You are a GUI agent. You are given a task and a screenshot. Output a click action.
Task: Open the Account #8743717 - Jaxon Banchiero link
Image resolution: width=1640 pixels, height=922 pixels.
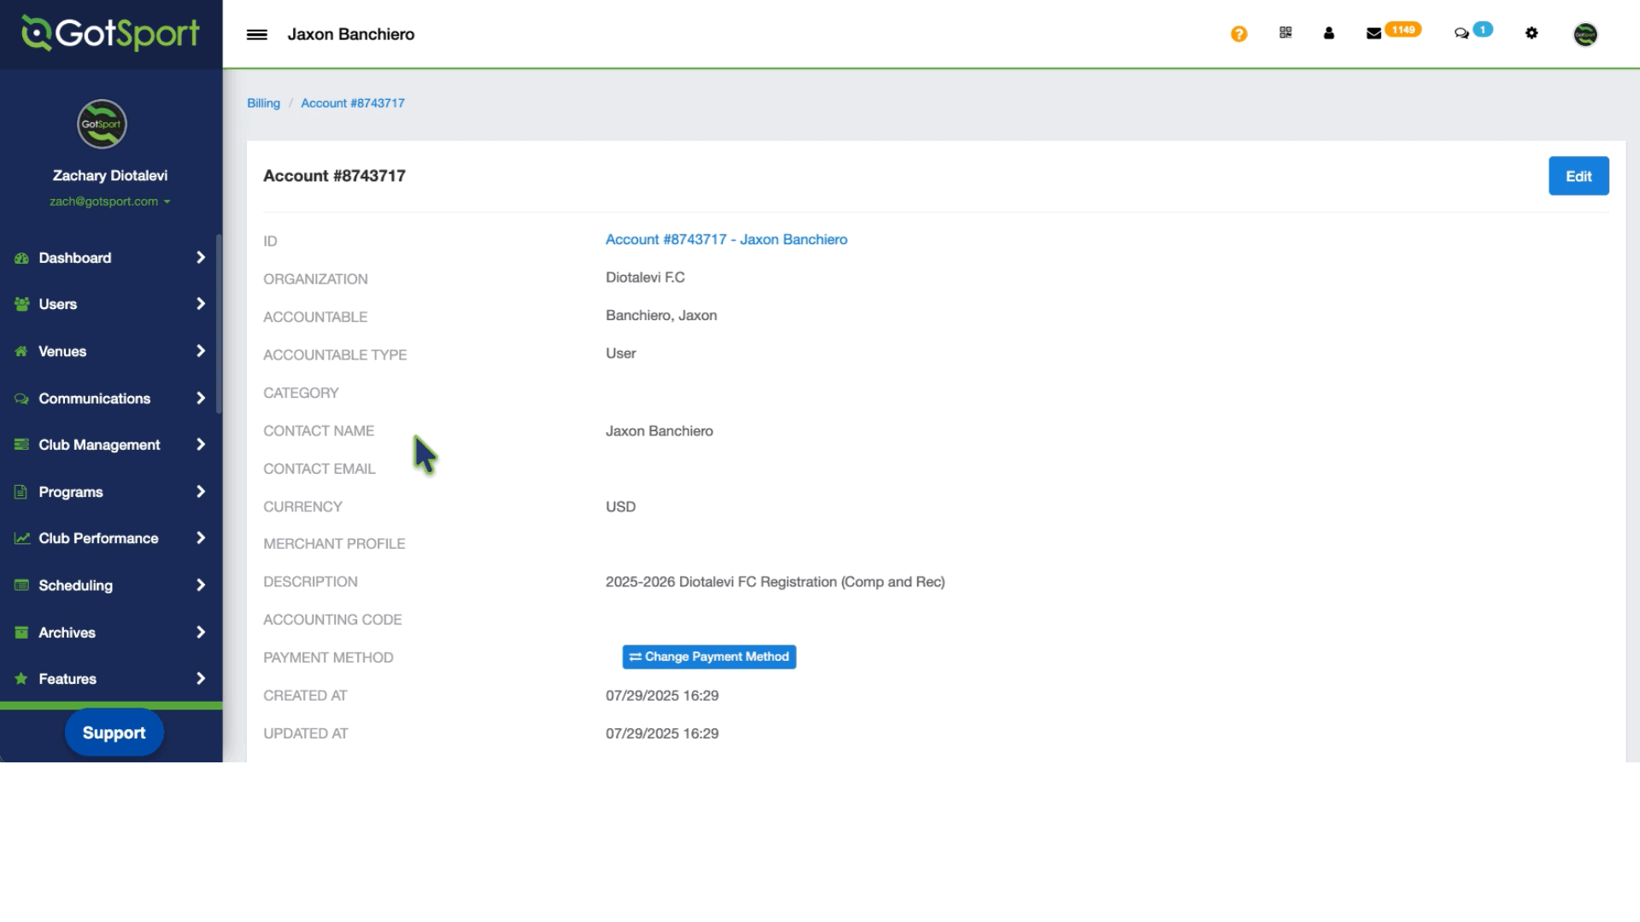click(x=726, y=240)
